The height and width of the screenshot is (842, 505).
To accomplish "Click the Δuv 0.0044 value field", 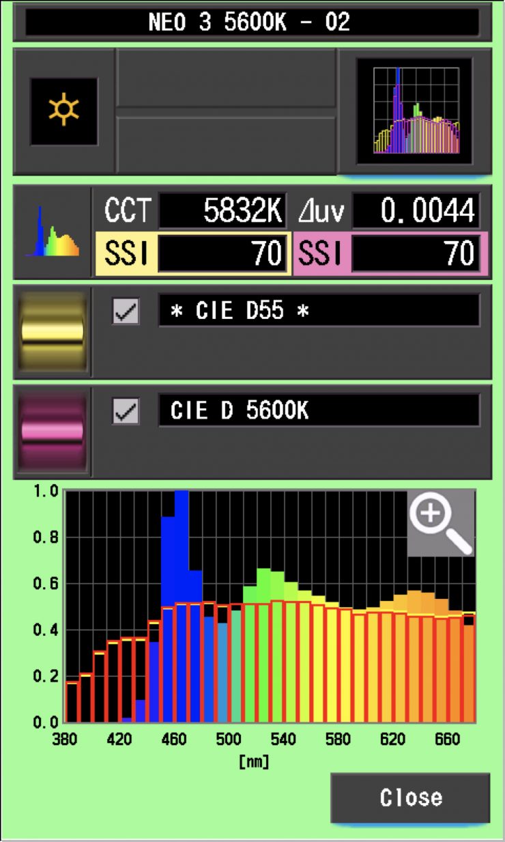I will coord(416,212).
